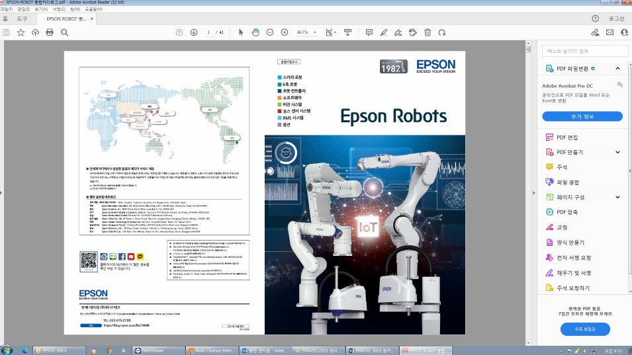The height and width of the screenshot is (355, 632).
Task: Open the PDF 압축 tool
Action: point(567,212)
